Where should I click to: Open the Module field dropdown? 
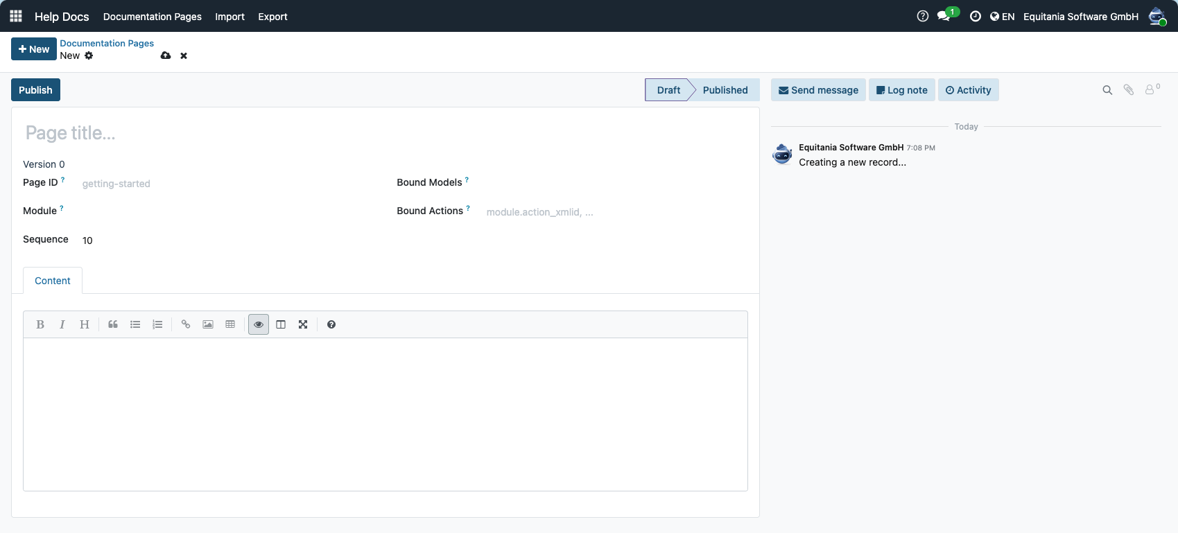point(229,211)
